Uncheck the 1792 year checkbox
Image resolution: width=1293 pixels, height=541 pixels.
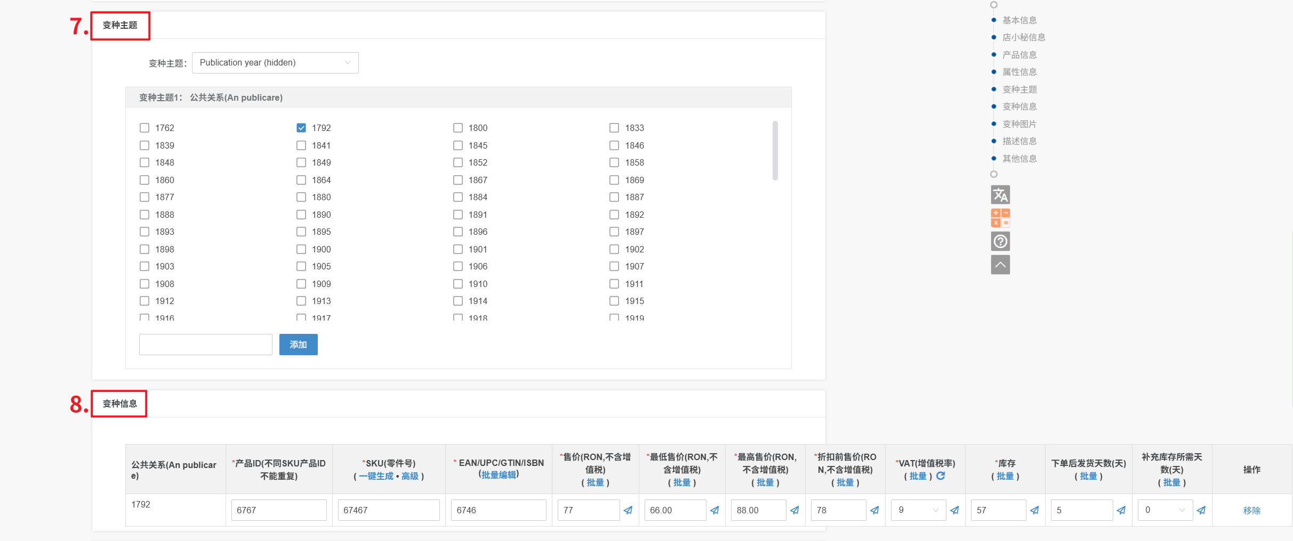(301, 128)
